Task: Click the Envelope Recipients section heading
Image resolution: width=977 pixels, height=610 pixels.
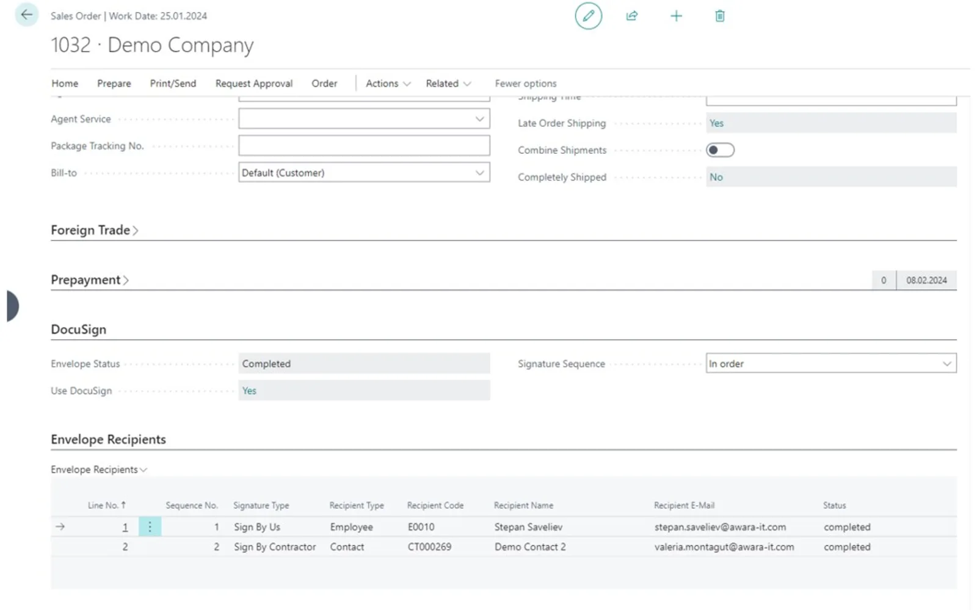Action: [x=108, y=439]
